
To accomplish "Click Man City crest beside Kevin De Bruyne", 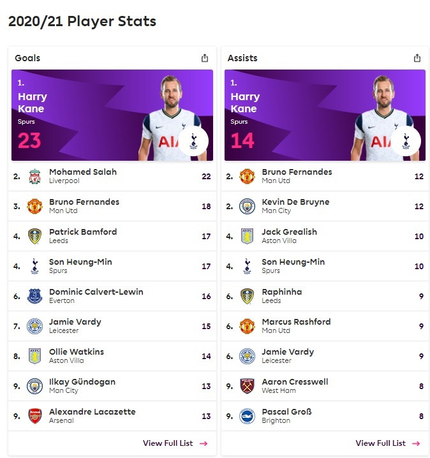I will click(x=247, y=206).
